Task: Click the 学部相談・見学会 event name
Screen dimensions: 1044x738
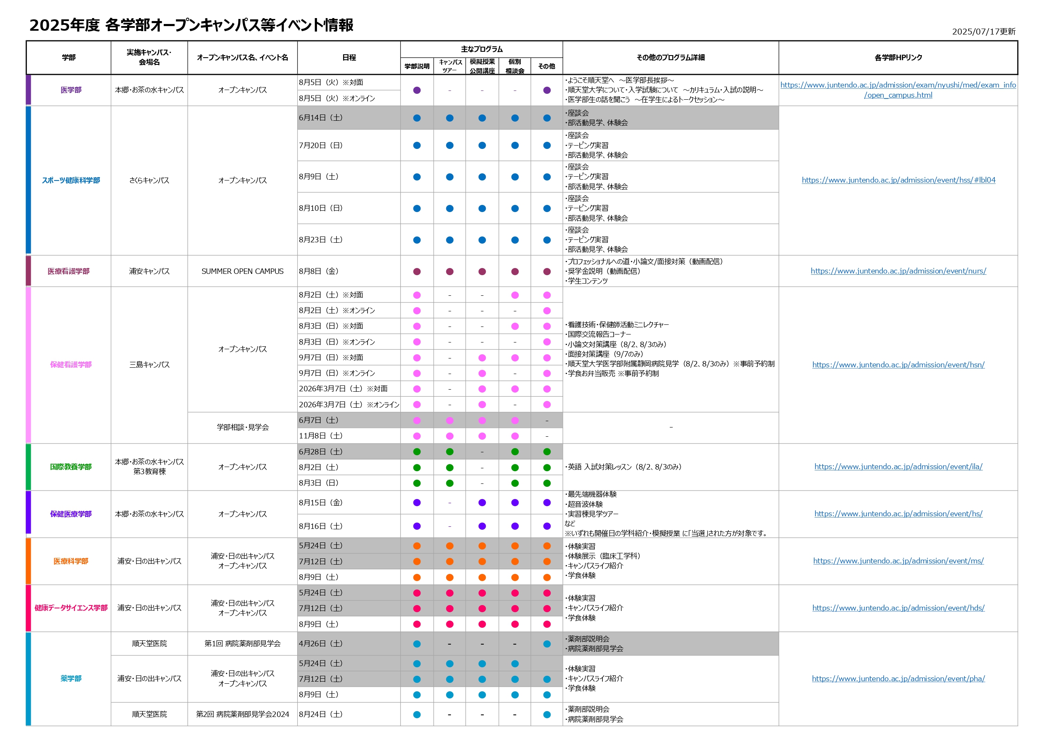Action: [x=242, y=427]
